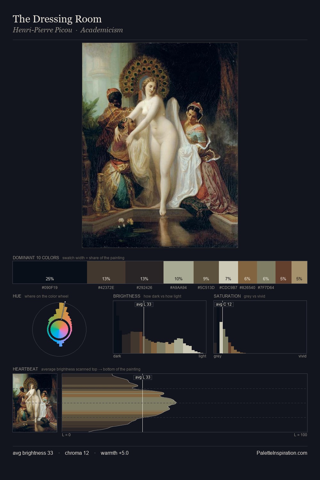Click the 'dark' axis label
Screen dimensions: 320x480
(x=117, y=356)
